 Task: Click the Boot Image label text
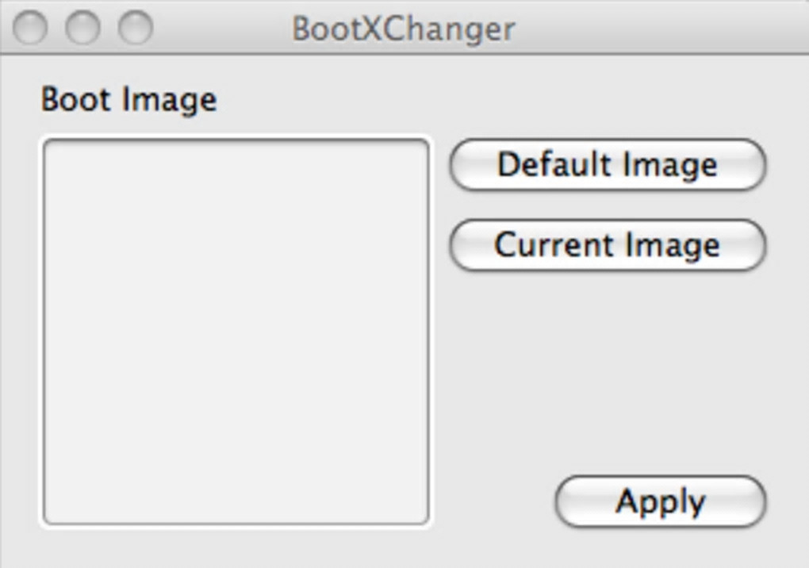point(128,100)
